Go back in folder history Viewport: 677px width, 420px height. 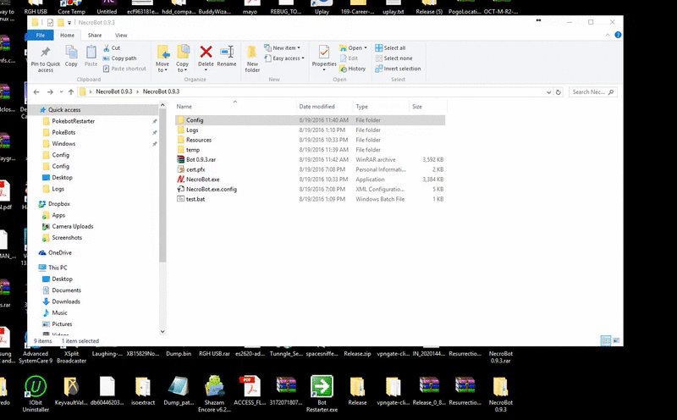(36, 92)
